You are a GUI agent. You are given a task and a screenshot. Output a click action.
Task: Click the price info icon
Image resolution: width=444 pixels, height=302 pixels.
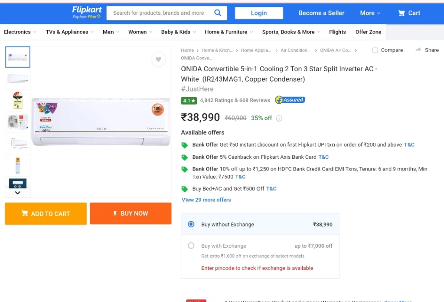[279, 118]
